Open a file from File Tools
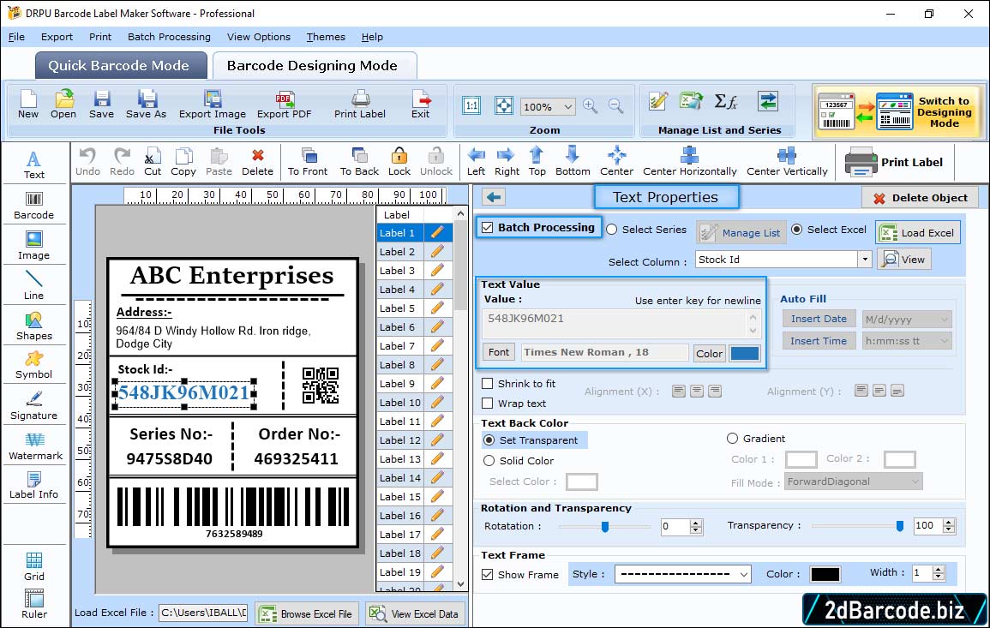 click(x=63, y=105)
